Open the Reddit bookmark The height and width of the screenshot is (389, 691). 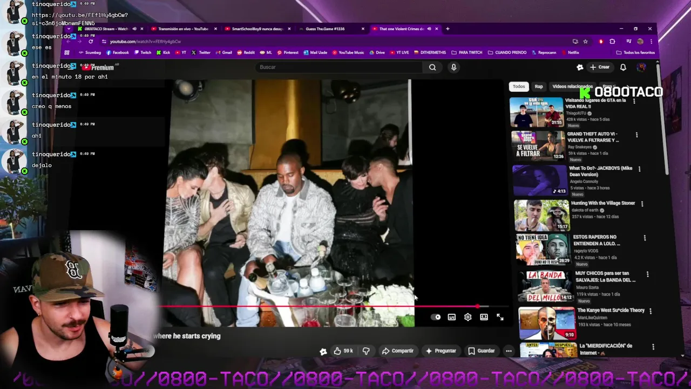246,52
